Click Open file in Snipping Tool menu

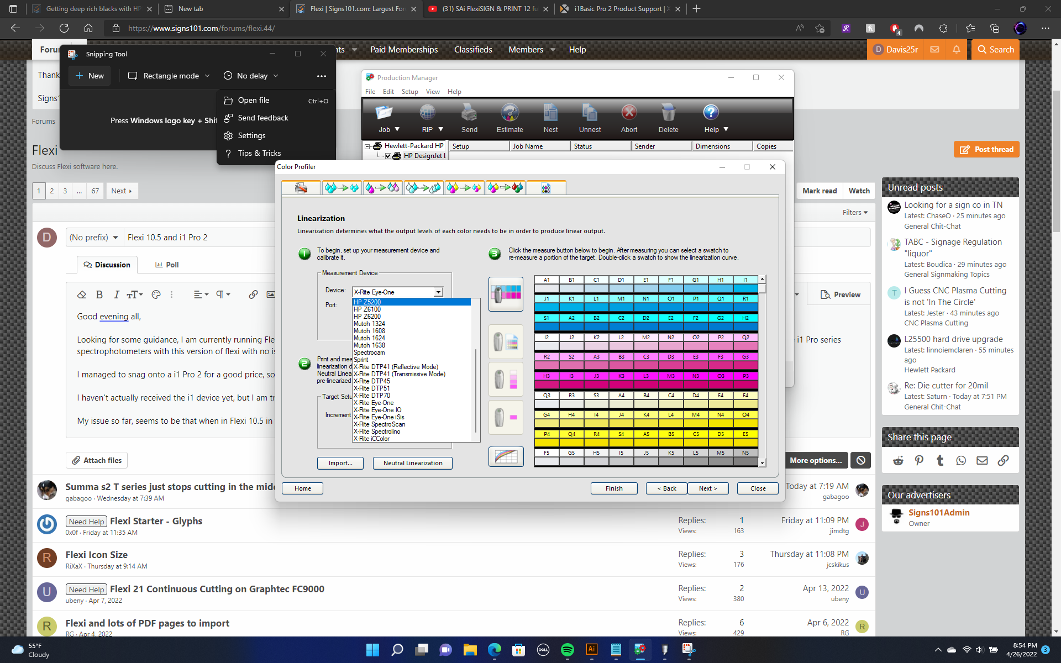point(276,100)
